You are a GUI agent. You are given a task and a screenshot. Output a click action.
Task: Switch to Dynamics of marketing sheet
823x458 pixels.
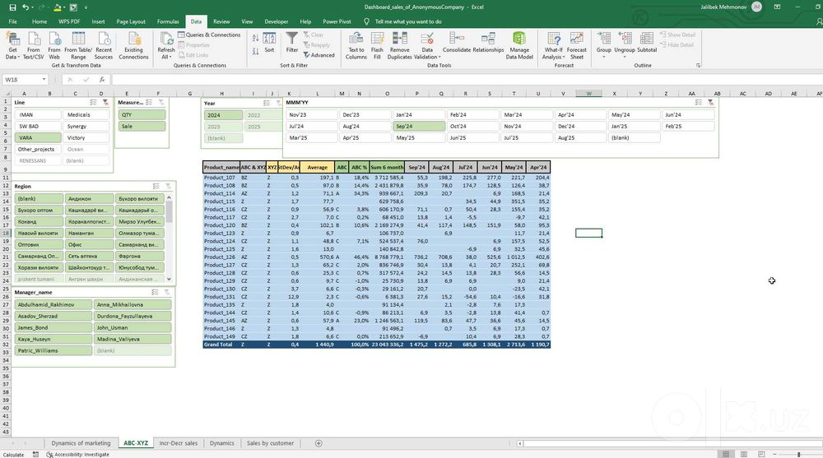pyautogui.click(x=81, y=443)
